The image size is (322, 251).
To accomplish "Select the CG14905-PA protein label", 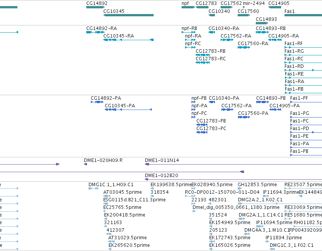I will click(285, 106).
